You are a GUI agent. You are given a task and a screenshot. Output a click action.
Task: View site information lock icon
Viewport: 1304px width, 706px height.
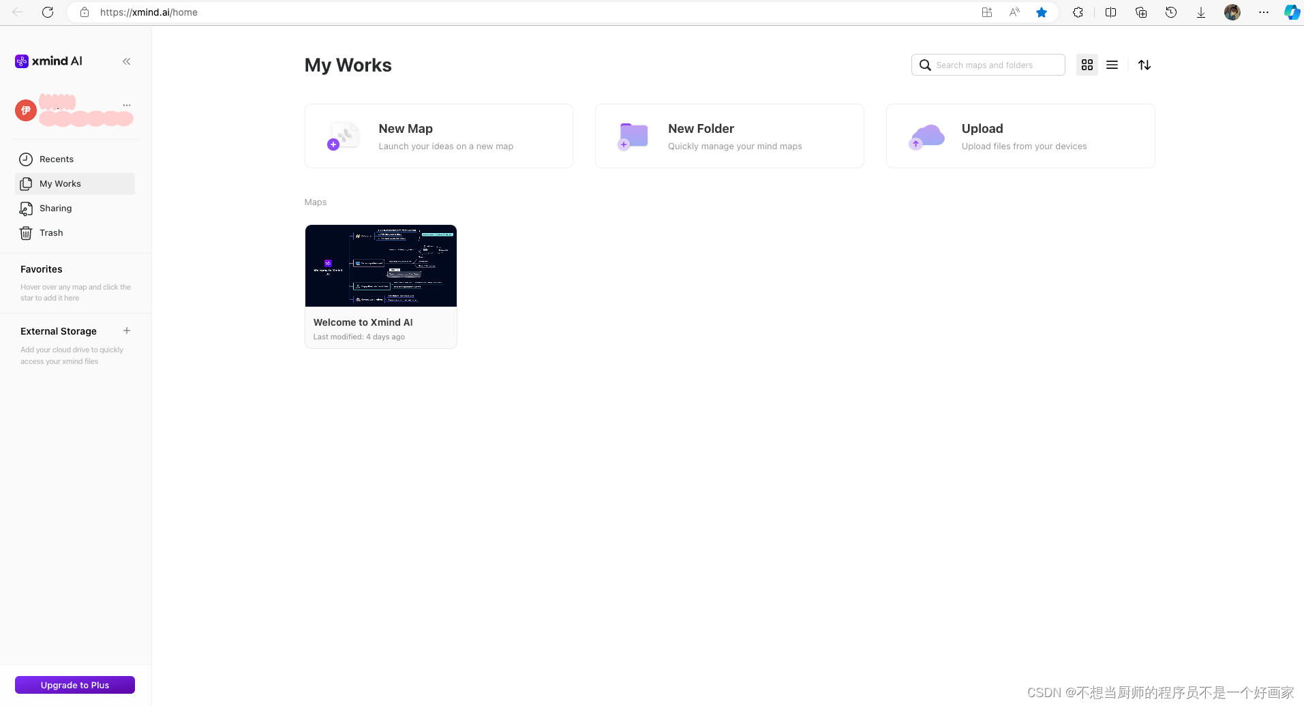coord(85,12)
